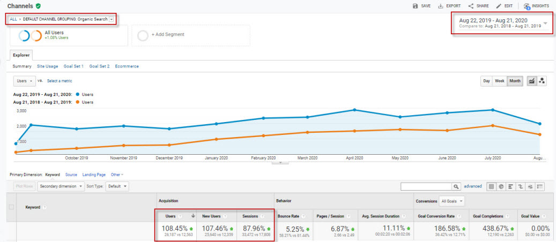Switch to motion chart view
The image size is (556, 242).
[x=542, y=81]
